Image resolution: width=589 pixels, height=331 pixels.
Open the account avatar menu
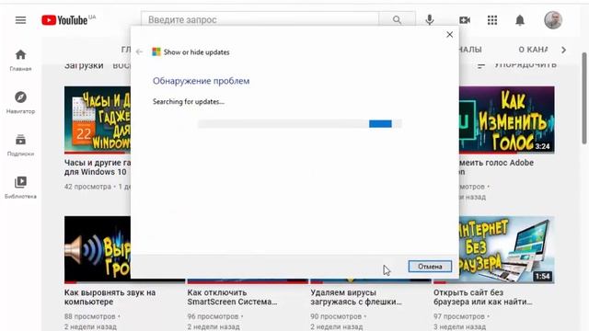553,20
